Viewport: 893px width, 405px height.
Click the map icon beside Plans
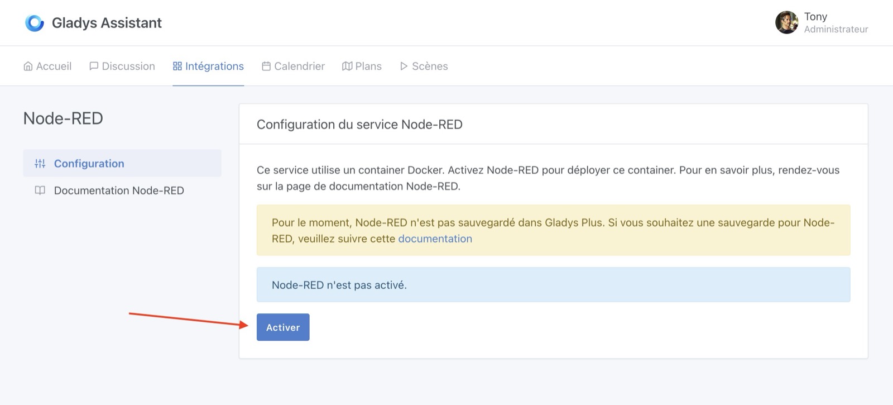click(x=347, y=66)
